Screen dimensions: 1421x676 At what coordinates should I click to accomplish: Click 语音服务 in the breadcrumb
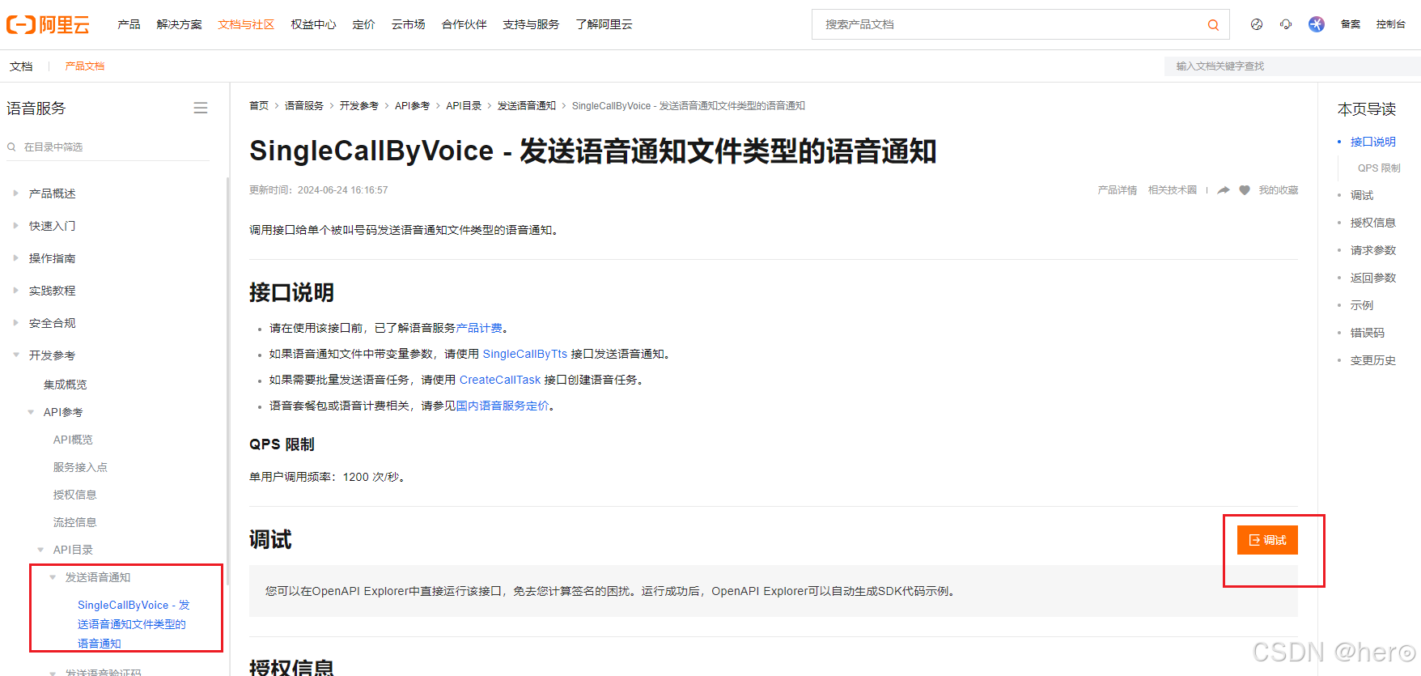[304, 106]
